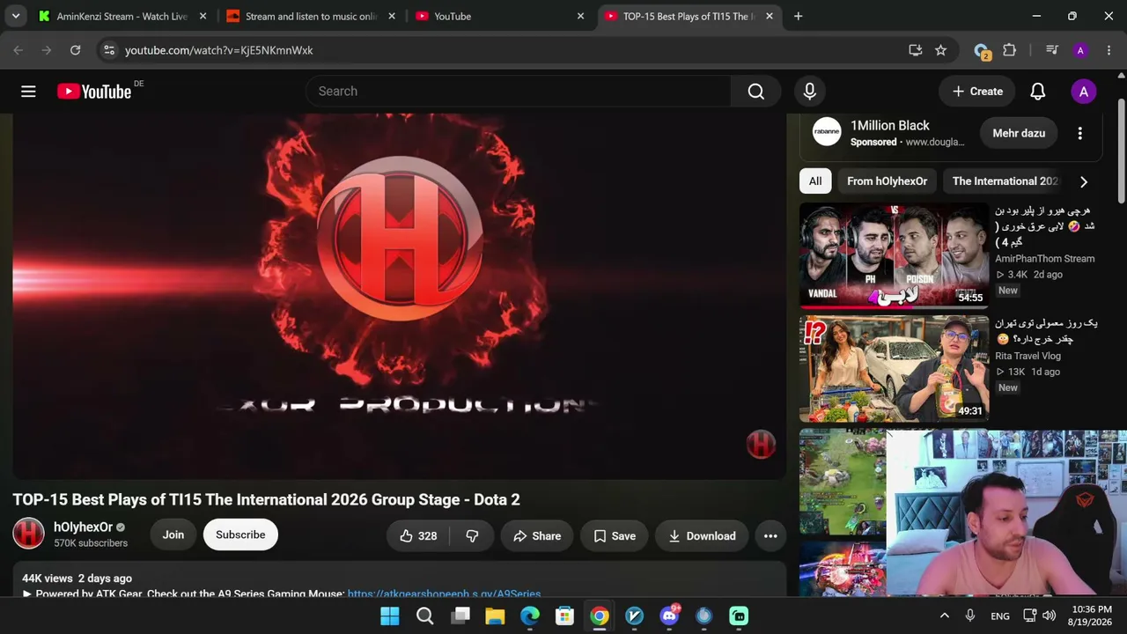
Task: Focus the YouTube search field
Action: (x=519, y=92)
